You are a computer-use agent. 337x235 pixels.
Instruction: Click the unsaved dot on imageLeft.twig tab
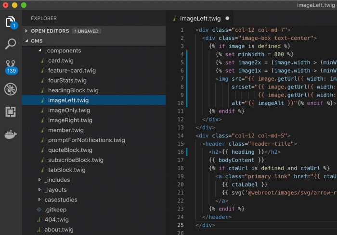[227, 19]
